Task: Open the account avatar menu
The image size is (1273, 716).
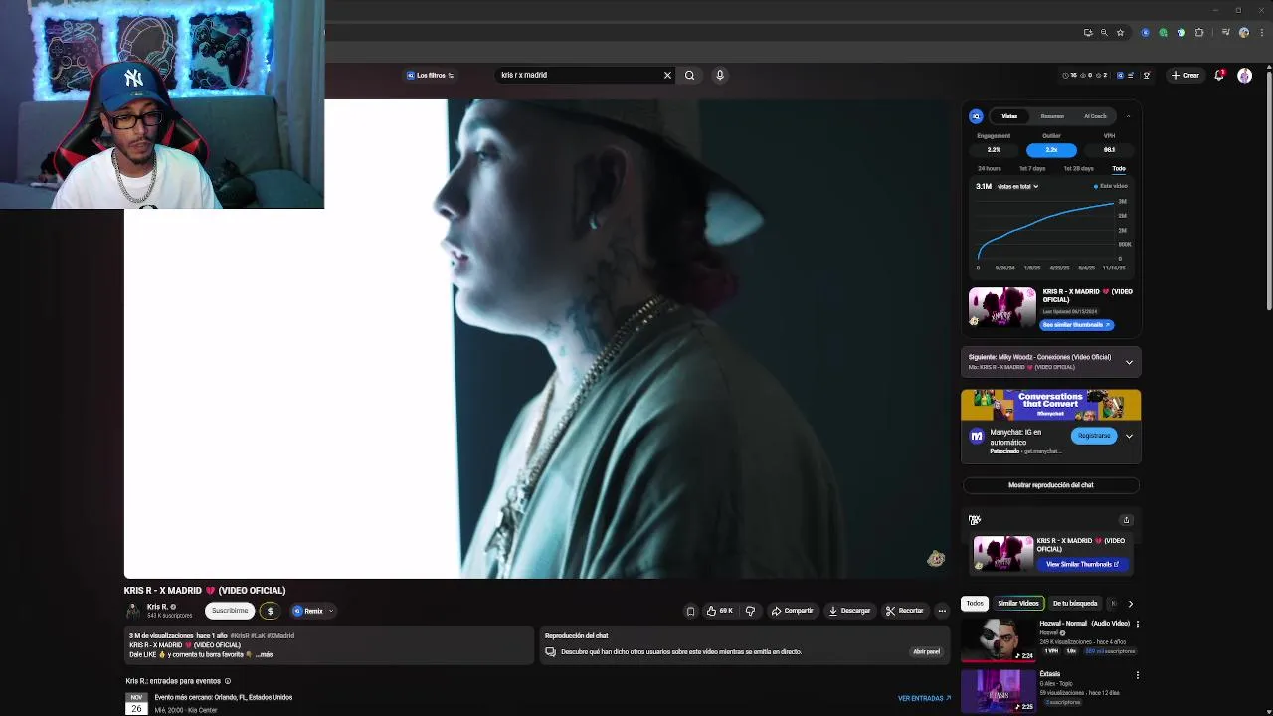Action: pos(1244,75)
